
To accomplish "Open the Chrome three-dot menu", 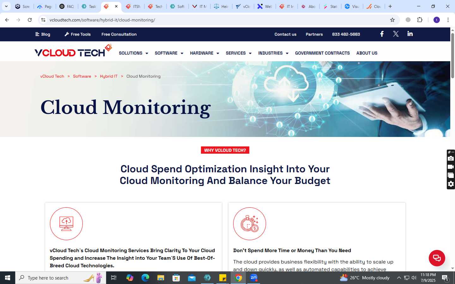I will click(448, 20).
